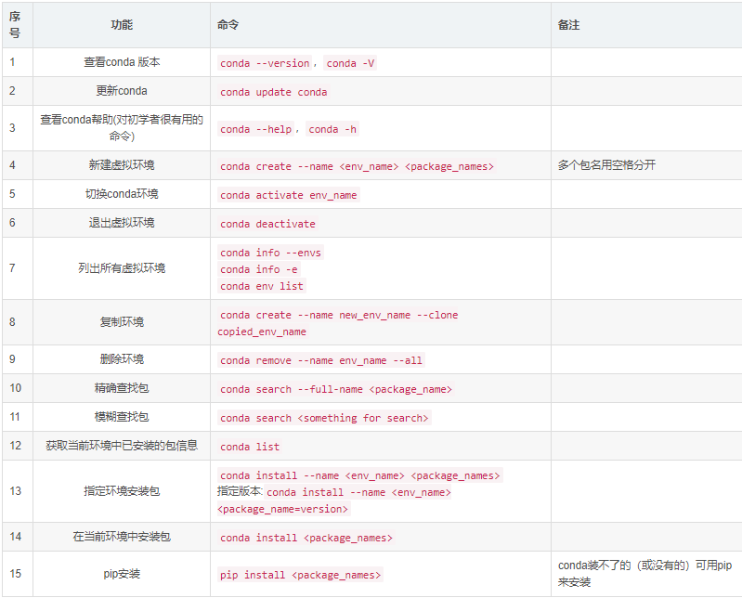
Task: Click row number 15
Action: tap(15, 574)
